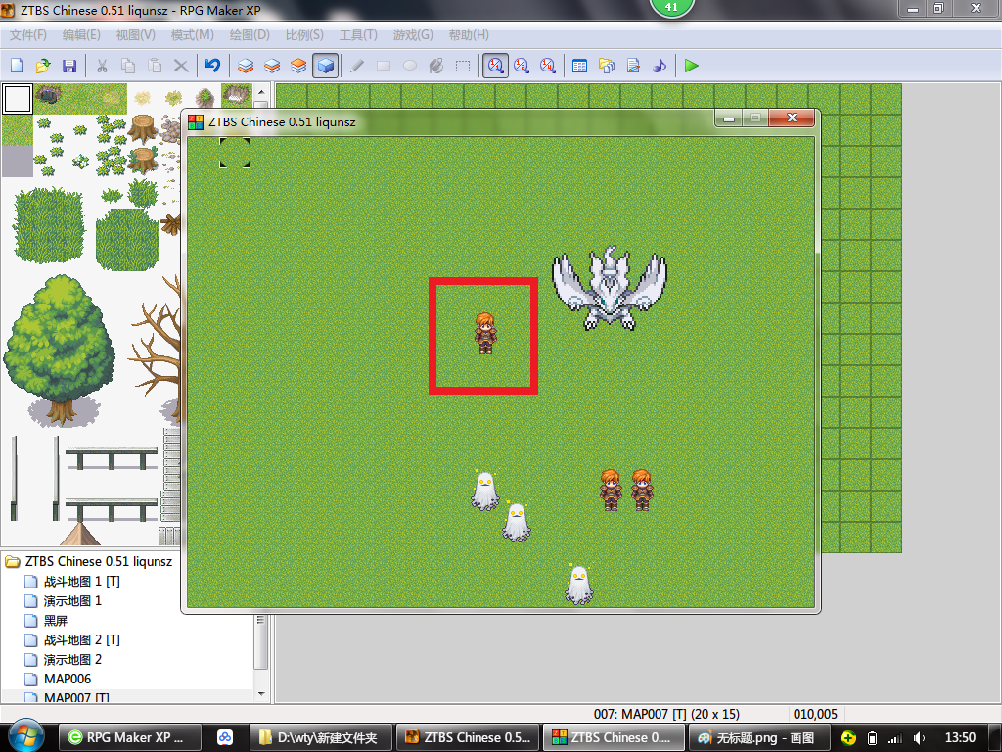Save the project with the floppy icon
This screenshot has width=1002, height=752.
69,66
